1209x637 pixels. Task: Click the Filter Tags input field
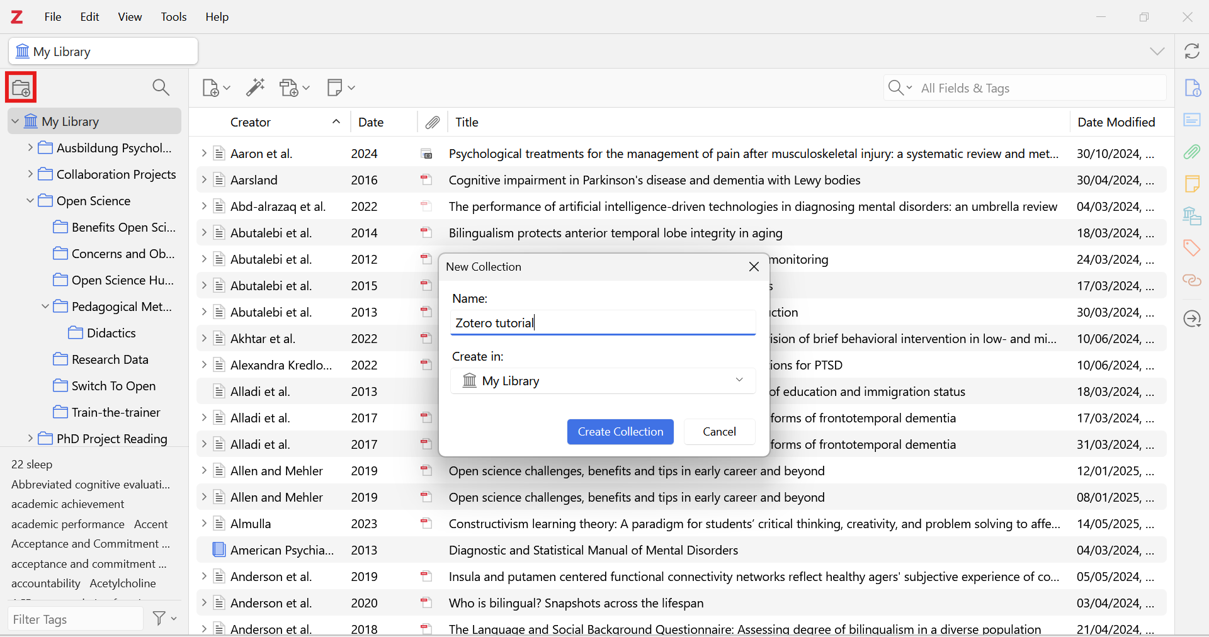pyautogui.click(x=76, y=619)
